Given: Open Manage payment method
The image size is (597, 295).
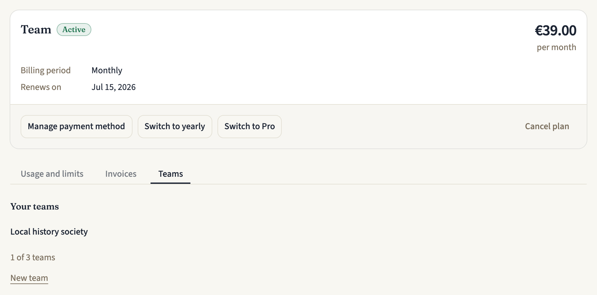Looking at the screenshot, I should (77, 127).
